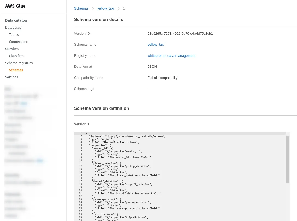
Task: Click "trip_distance": { code line
Action: tap(105, 214)
